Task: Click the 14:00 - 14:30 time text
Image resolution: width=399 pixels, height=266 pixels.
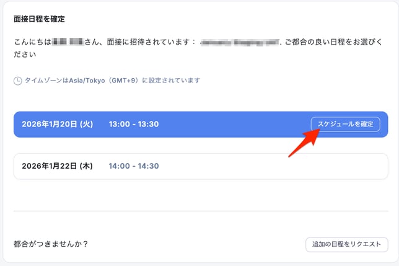Action: pyautogui.click(x=134, y=166)
